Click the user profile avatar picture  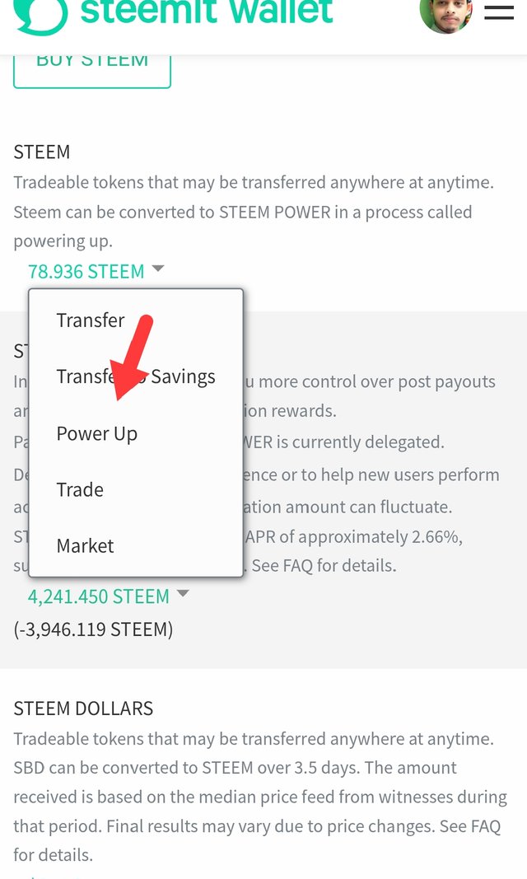(x=445, y=14)
